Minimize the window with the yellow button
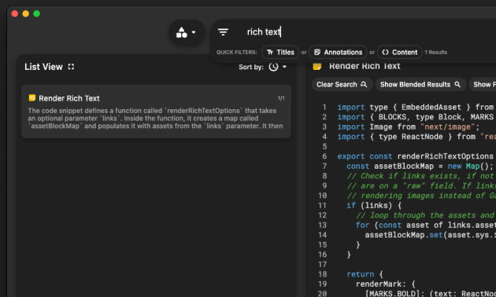Screen dimensions: 496x297 click(x=26, y=13)
